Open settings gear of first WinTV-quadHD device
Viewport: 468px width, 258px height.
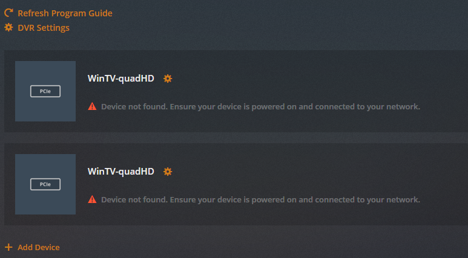tap(168, 79)
